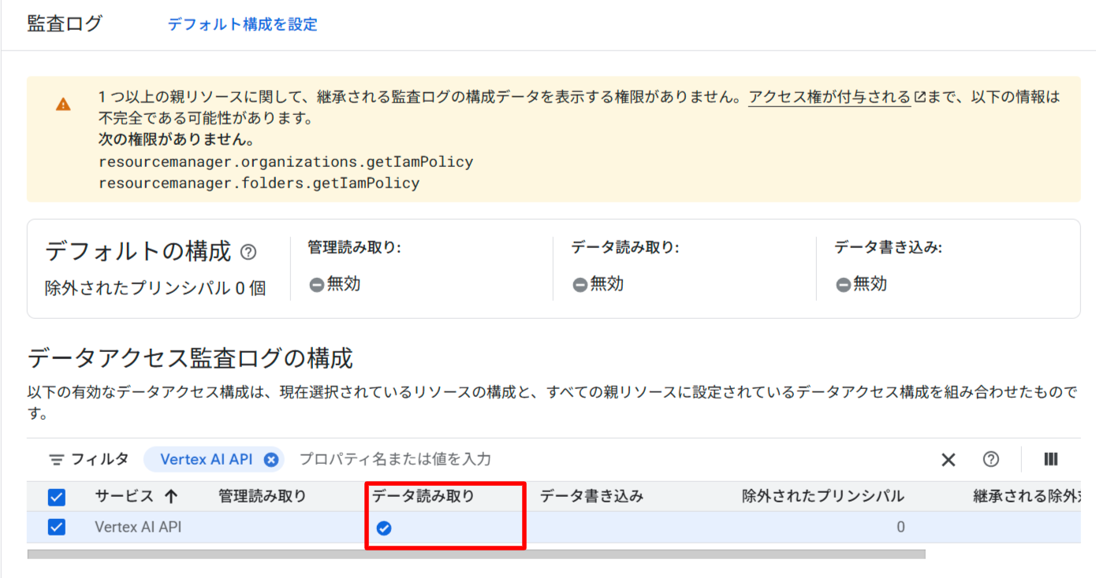Open the column display options icon
Image resolution: width=1096 pixels, height=578 pixels.
click(x=1050, y=459)
